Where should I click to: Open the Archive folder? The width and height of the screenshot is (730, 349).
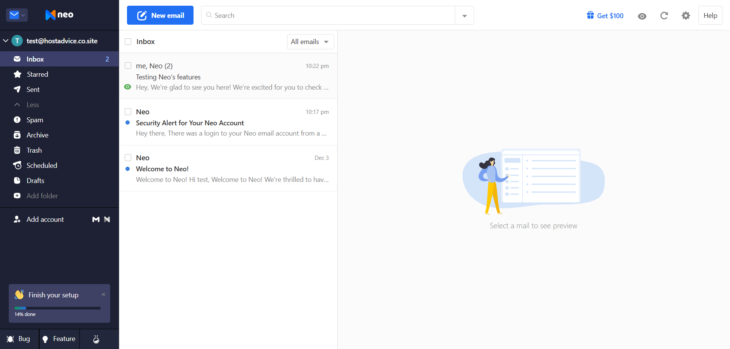pos(59,135)
